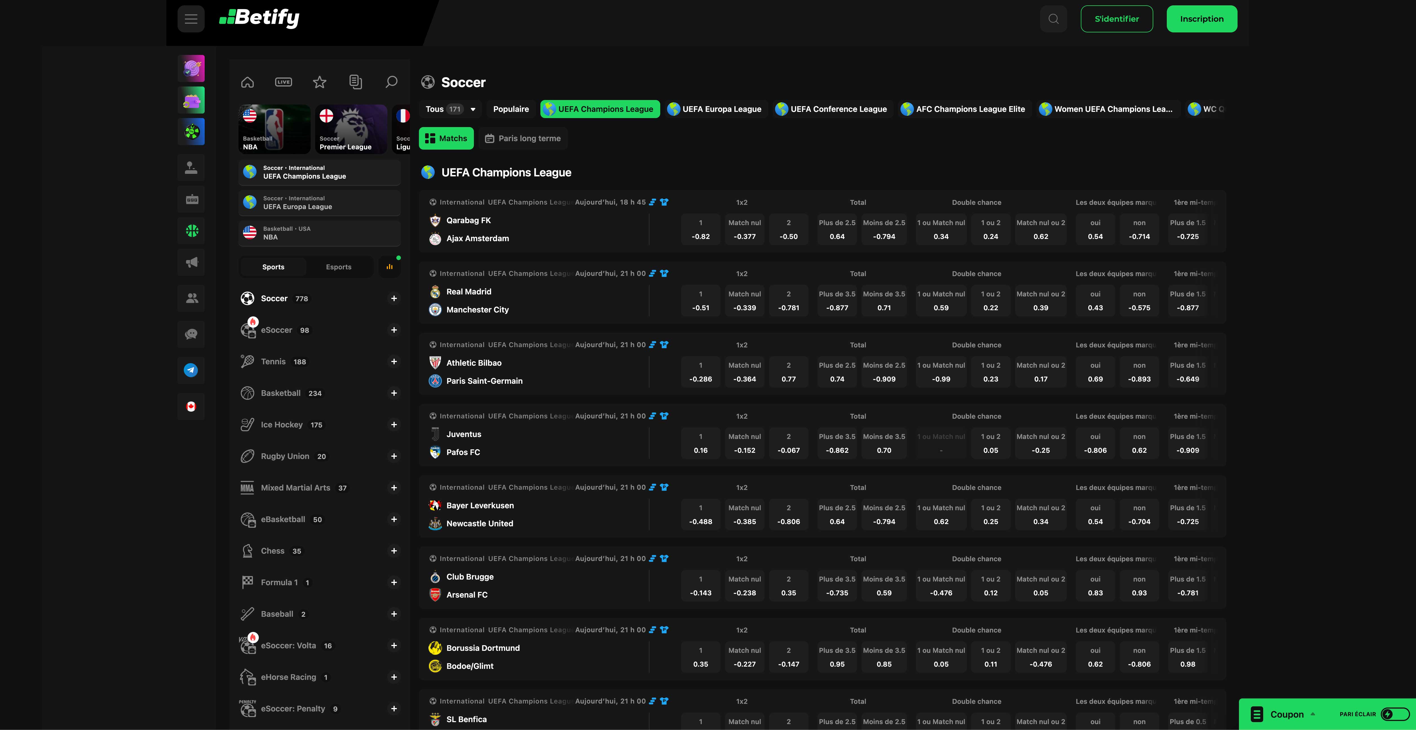This screenshot has height=730, width=1416.
Task: Click the orange bar-chart statistics icon
Action: (389, 267)
